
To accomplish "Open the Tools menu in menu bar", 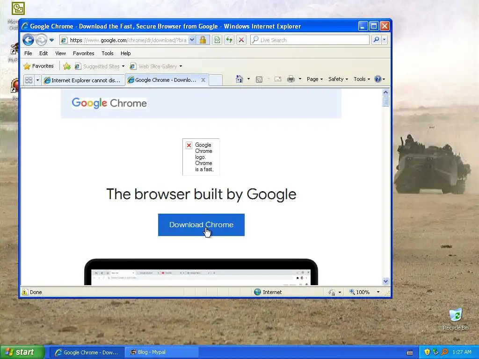I will 108,53.
